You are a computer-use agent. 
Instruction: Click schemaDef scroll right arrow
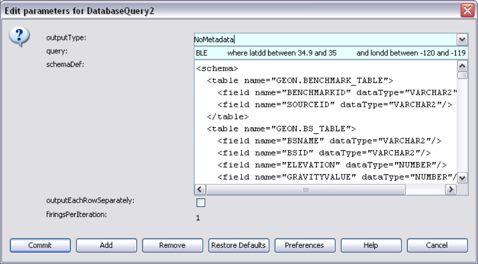click(450, 189)
